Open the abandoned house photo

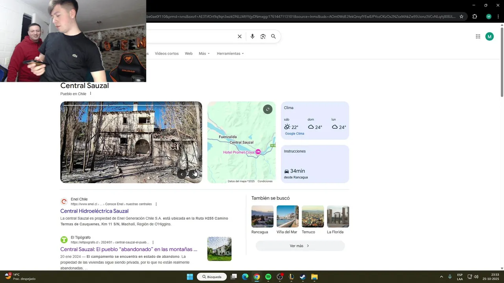[x=131, y=142]
